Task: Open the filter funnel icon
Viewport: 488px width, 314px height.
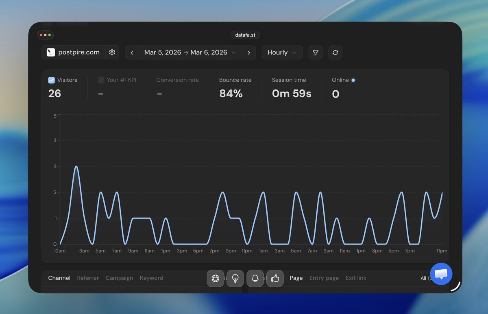Action: pos(315,52)
